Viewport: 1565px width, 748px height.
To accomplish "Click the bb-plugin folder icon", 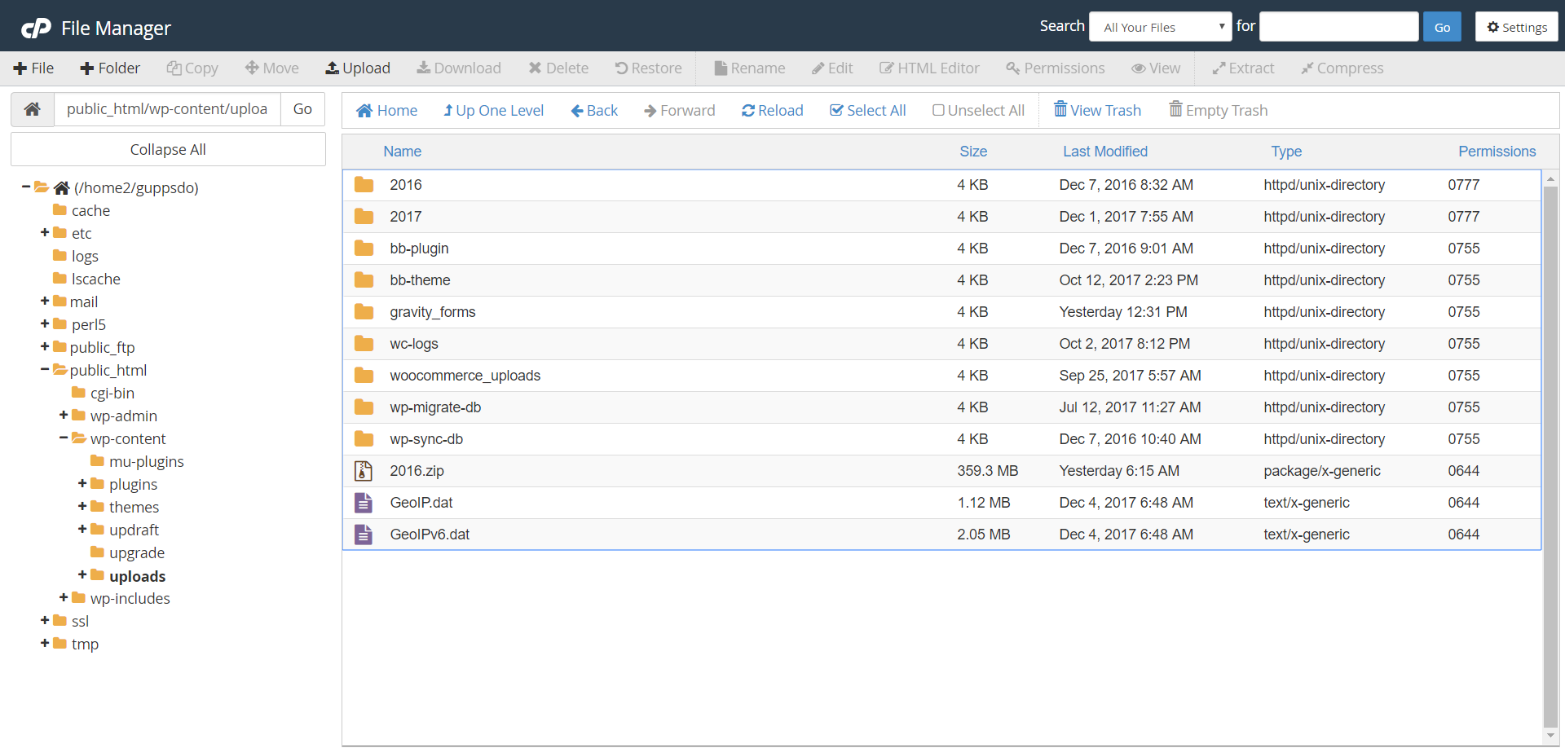I will pyautogui.click(x=364, y=249).
